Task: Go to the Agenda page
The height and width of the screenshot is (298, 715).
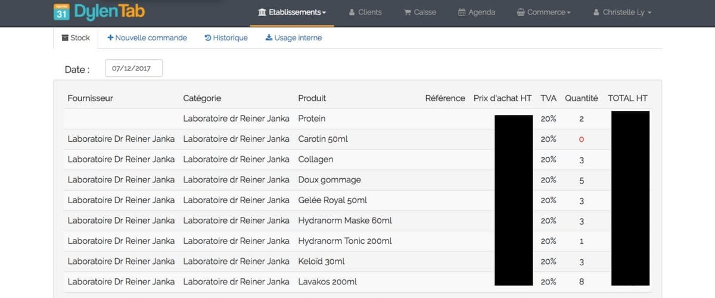Action: point(481,12)
